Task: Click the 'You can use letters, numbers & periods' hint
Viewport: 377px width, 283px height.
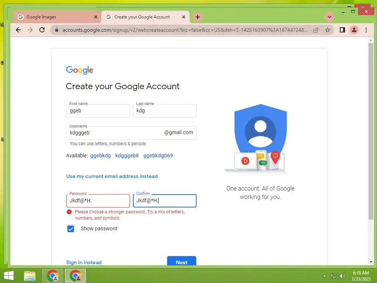Action: 108,144
